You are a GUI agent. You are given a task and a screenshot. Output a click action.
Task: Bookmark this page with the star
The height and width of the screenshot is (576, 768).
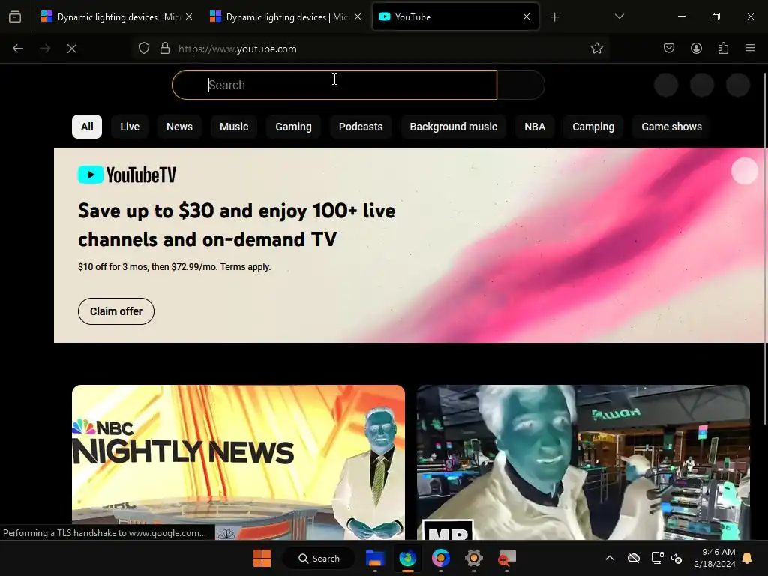point(596,49)
